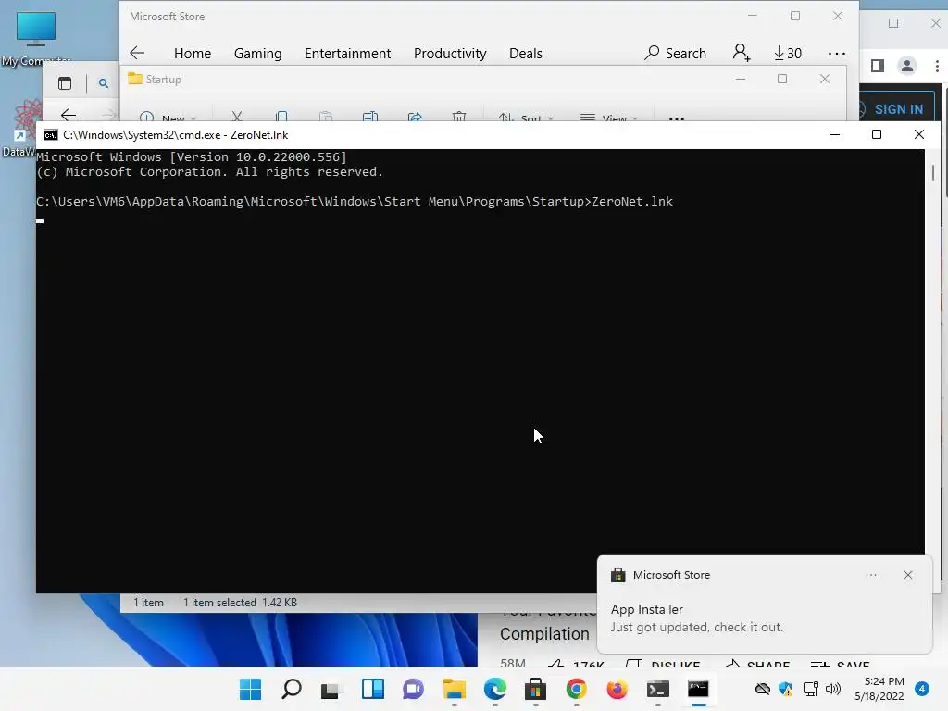Click the tab panel icon in the left window
The width and height of the screenshot is (948, 711).
click(65, 83)
